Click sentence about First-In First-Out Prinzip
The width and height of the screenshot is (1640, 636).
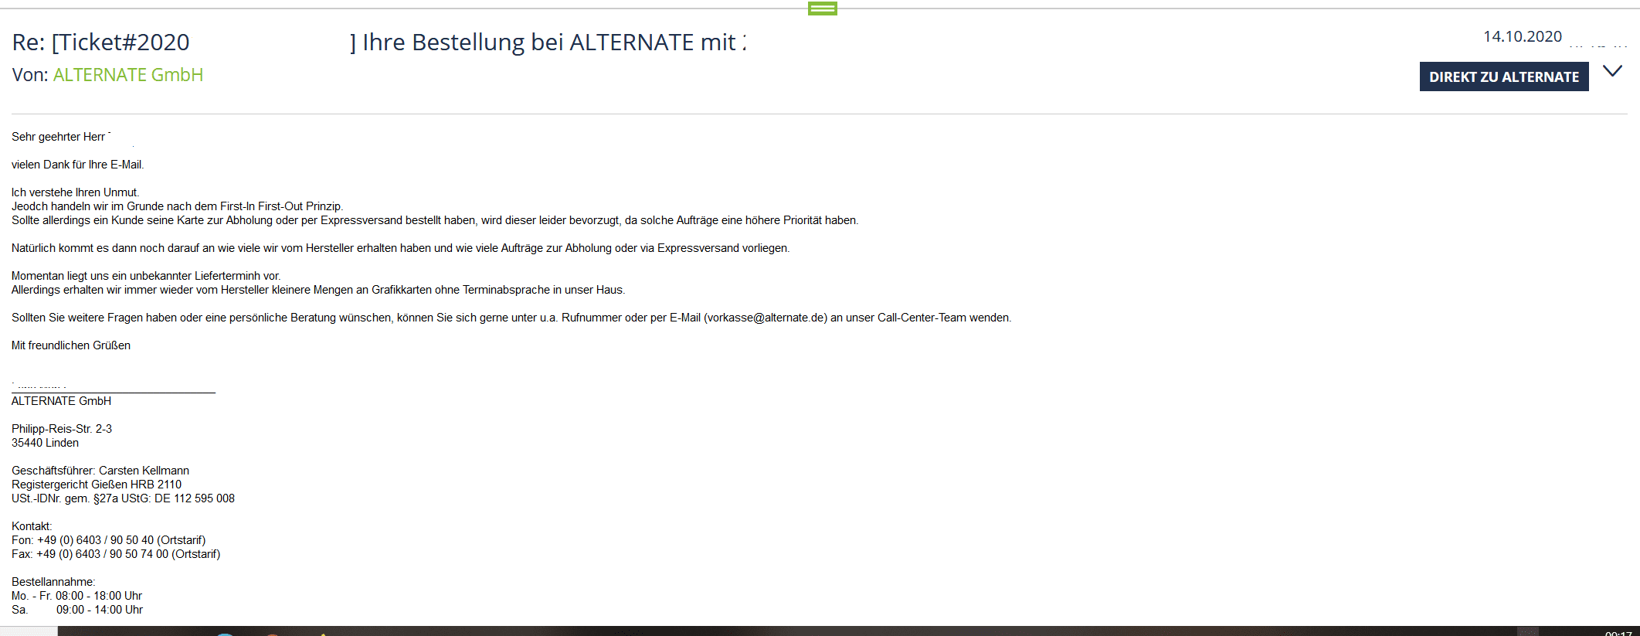pos(178,206)
